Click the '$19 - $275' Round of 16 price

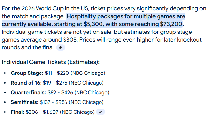[x=55, y=83]
